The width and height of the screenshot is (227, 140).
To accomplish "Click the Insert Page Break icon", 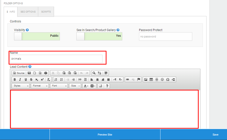I will (173, 80).
